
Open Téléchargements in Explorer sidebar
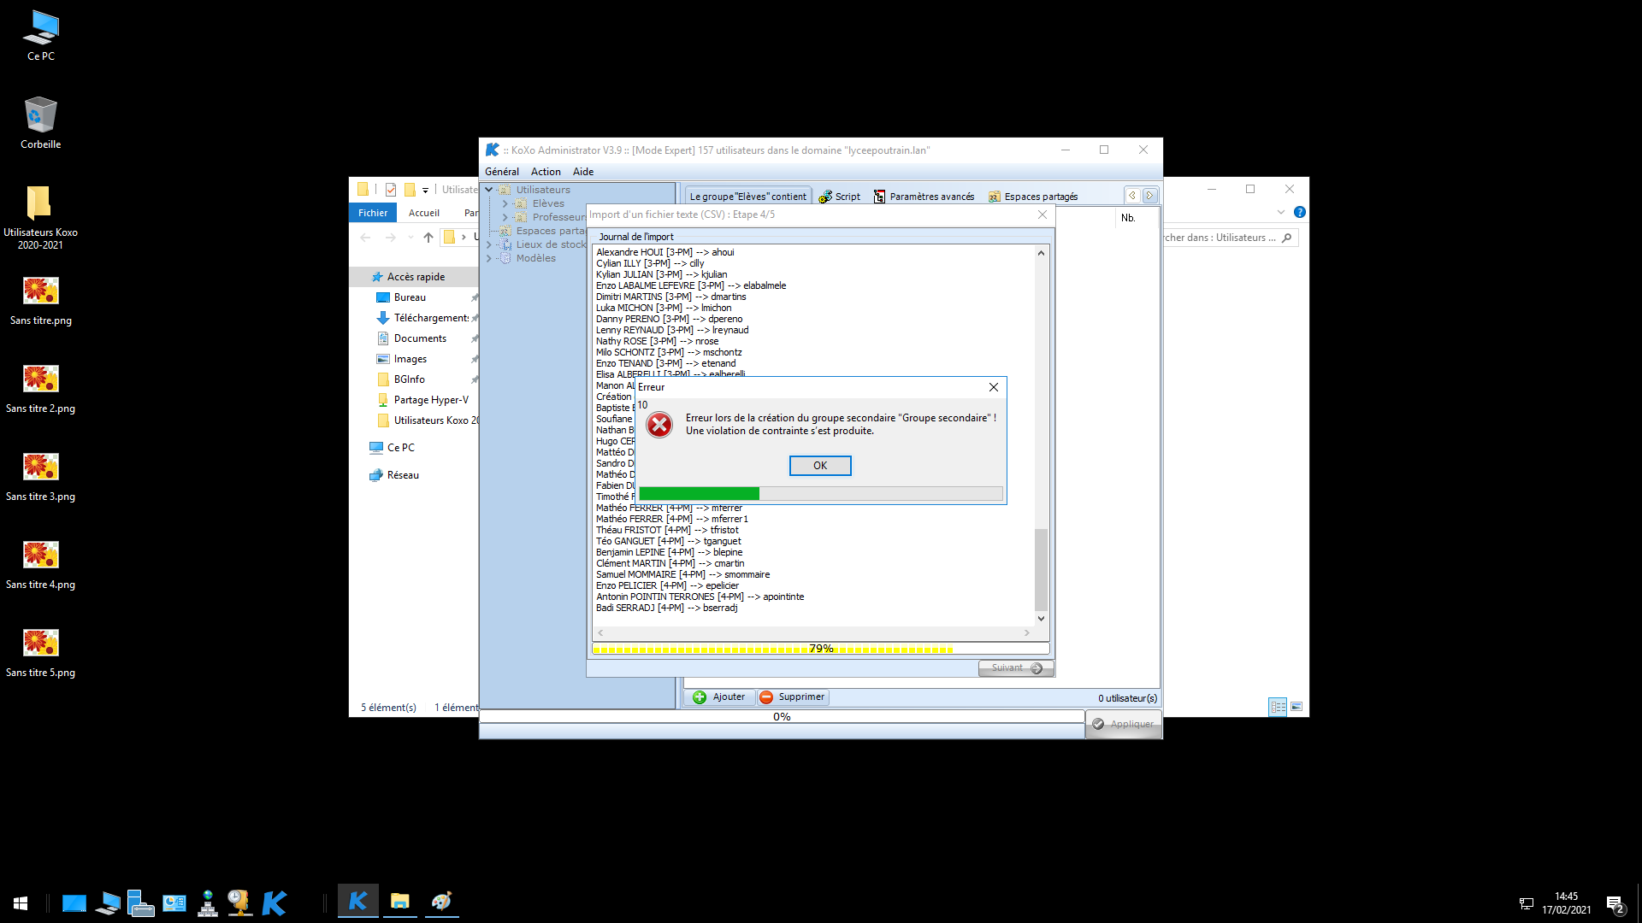pyautogui.click(x=431, y=318)
